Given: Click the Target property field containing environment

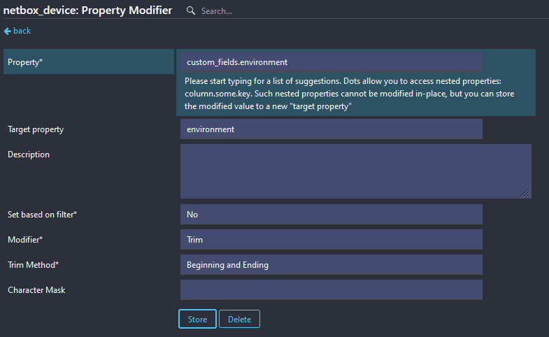Looking at the screenshot, I should pyautogui.click(x=331, y=129).
